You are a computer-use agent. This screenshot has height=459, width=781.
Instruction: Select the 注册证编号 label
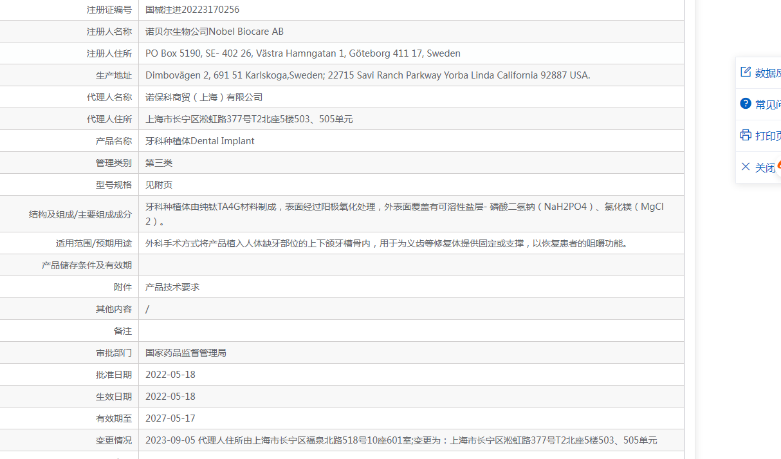pyautogui.click(x=109, y=10)
